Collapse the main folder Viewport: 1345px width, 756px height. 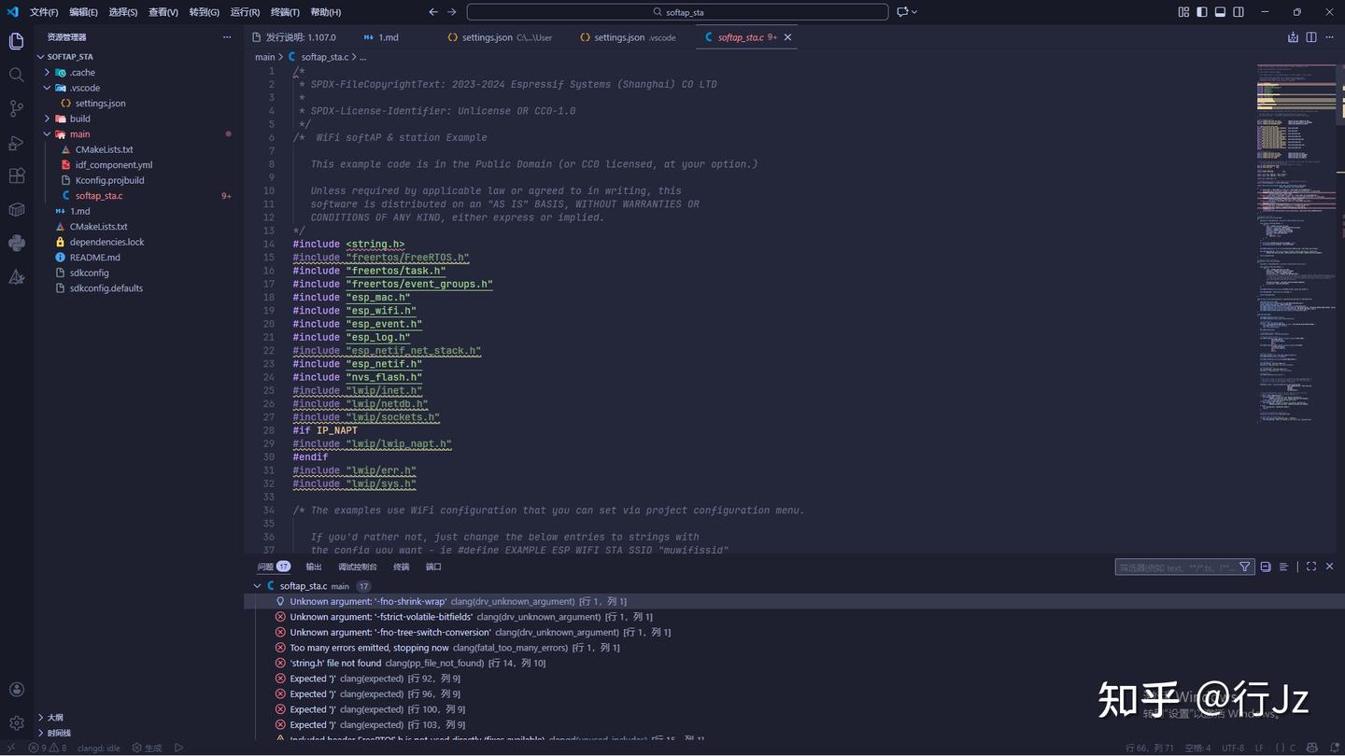pos(48,134)
